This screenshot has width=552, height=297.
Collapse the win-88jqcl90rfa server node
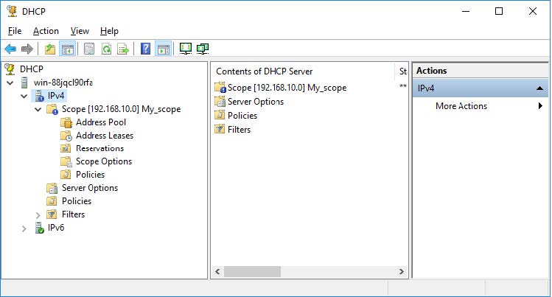pos(10,83)
